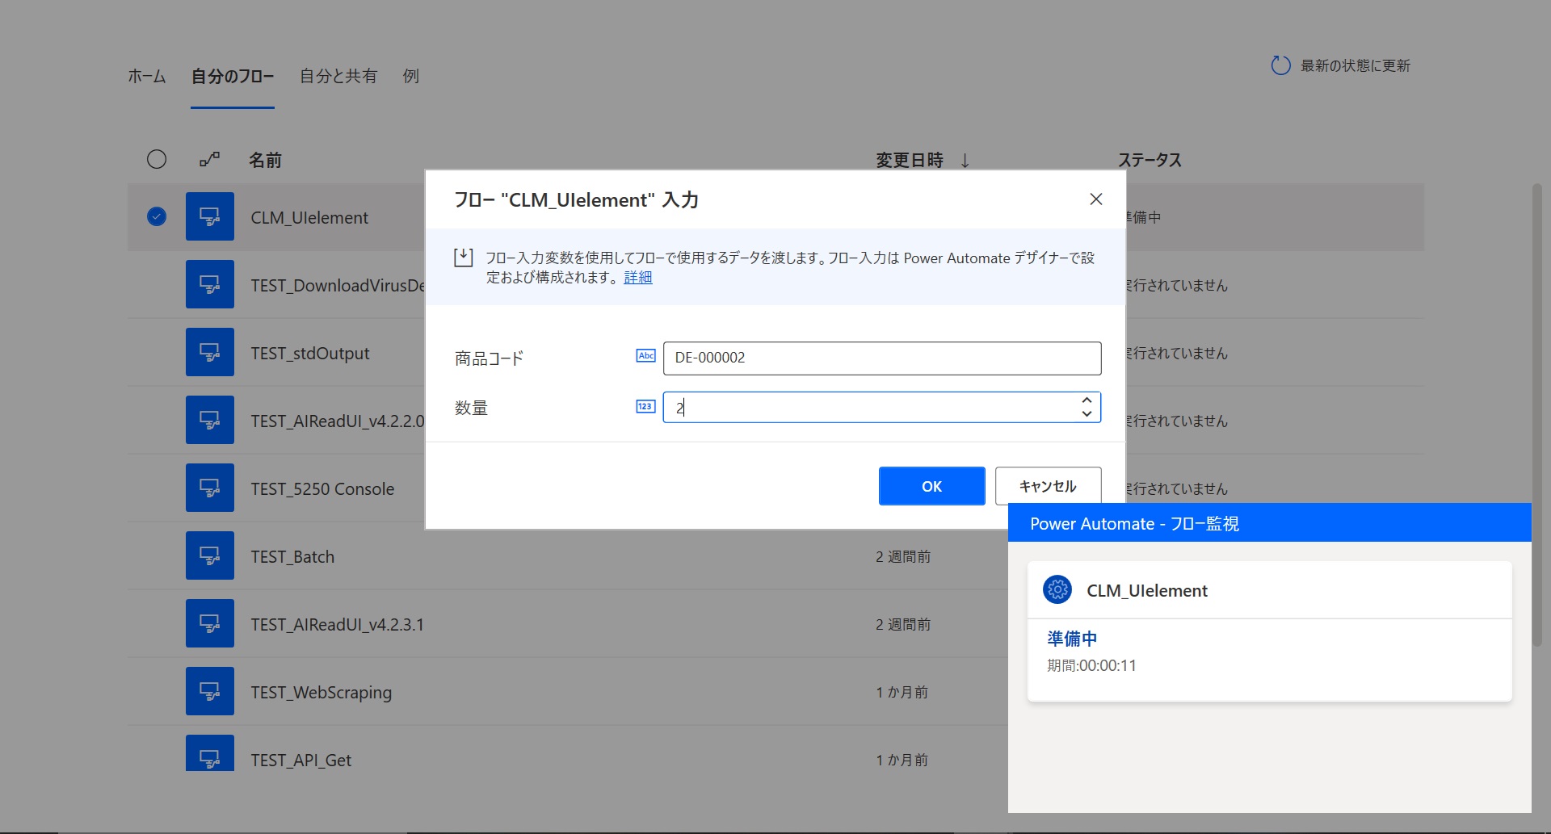This screenshot has height=834, width=1551.
Task: Click the TEST_AIReadUI_v4.2.2.0 flow icon
Action: pos(210,420)
